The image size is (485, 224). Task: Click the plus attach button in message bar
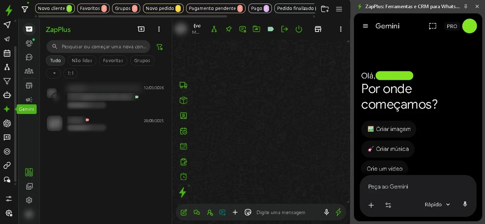[x=235, y=212]
